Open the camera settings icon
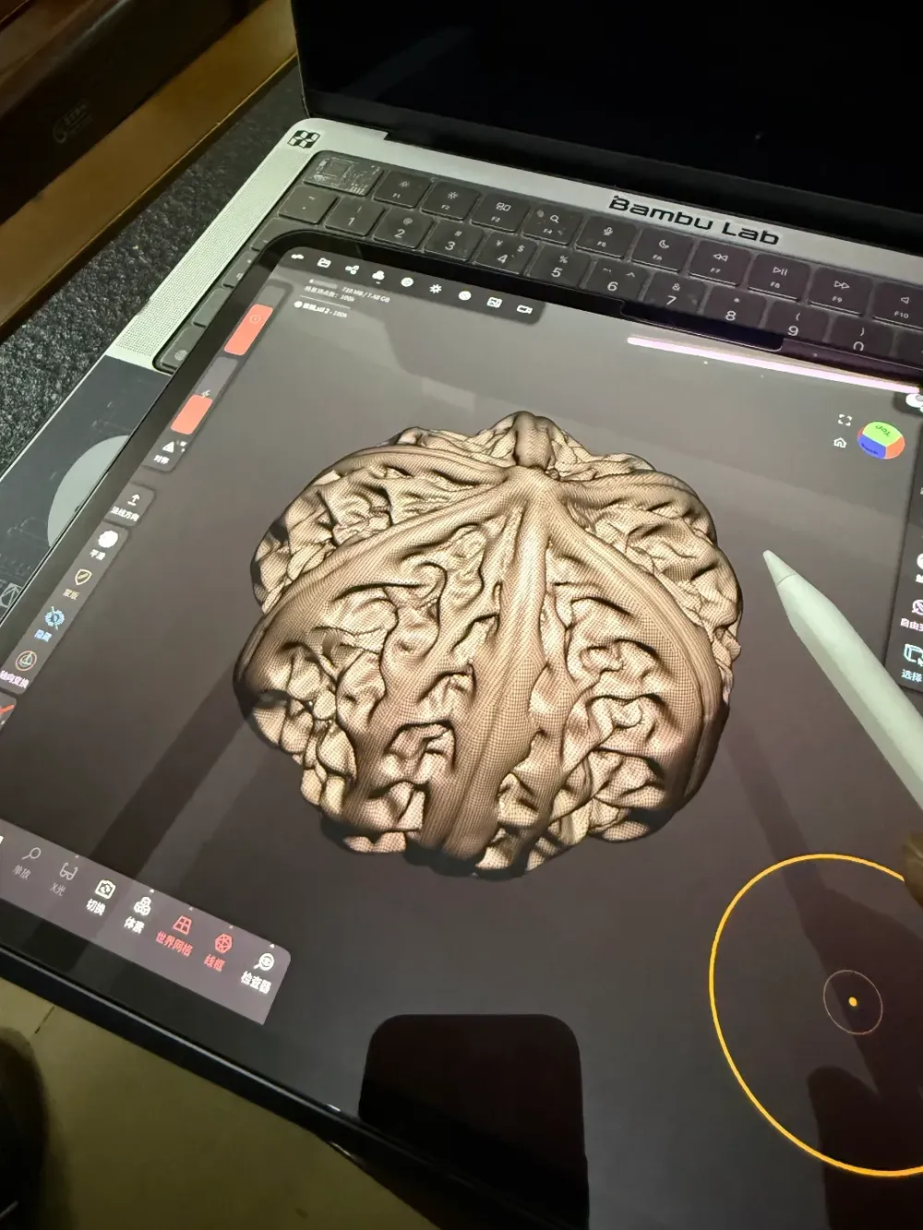The height and width of the screenshot is (1230, 923). [x=524, y=309]
